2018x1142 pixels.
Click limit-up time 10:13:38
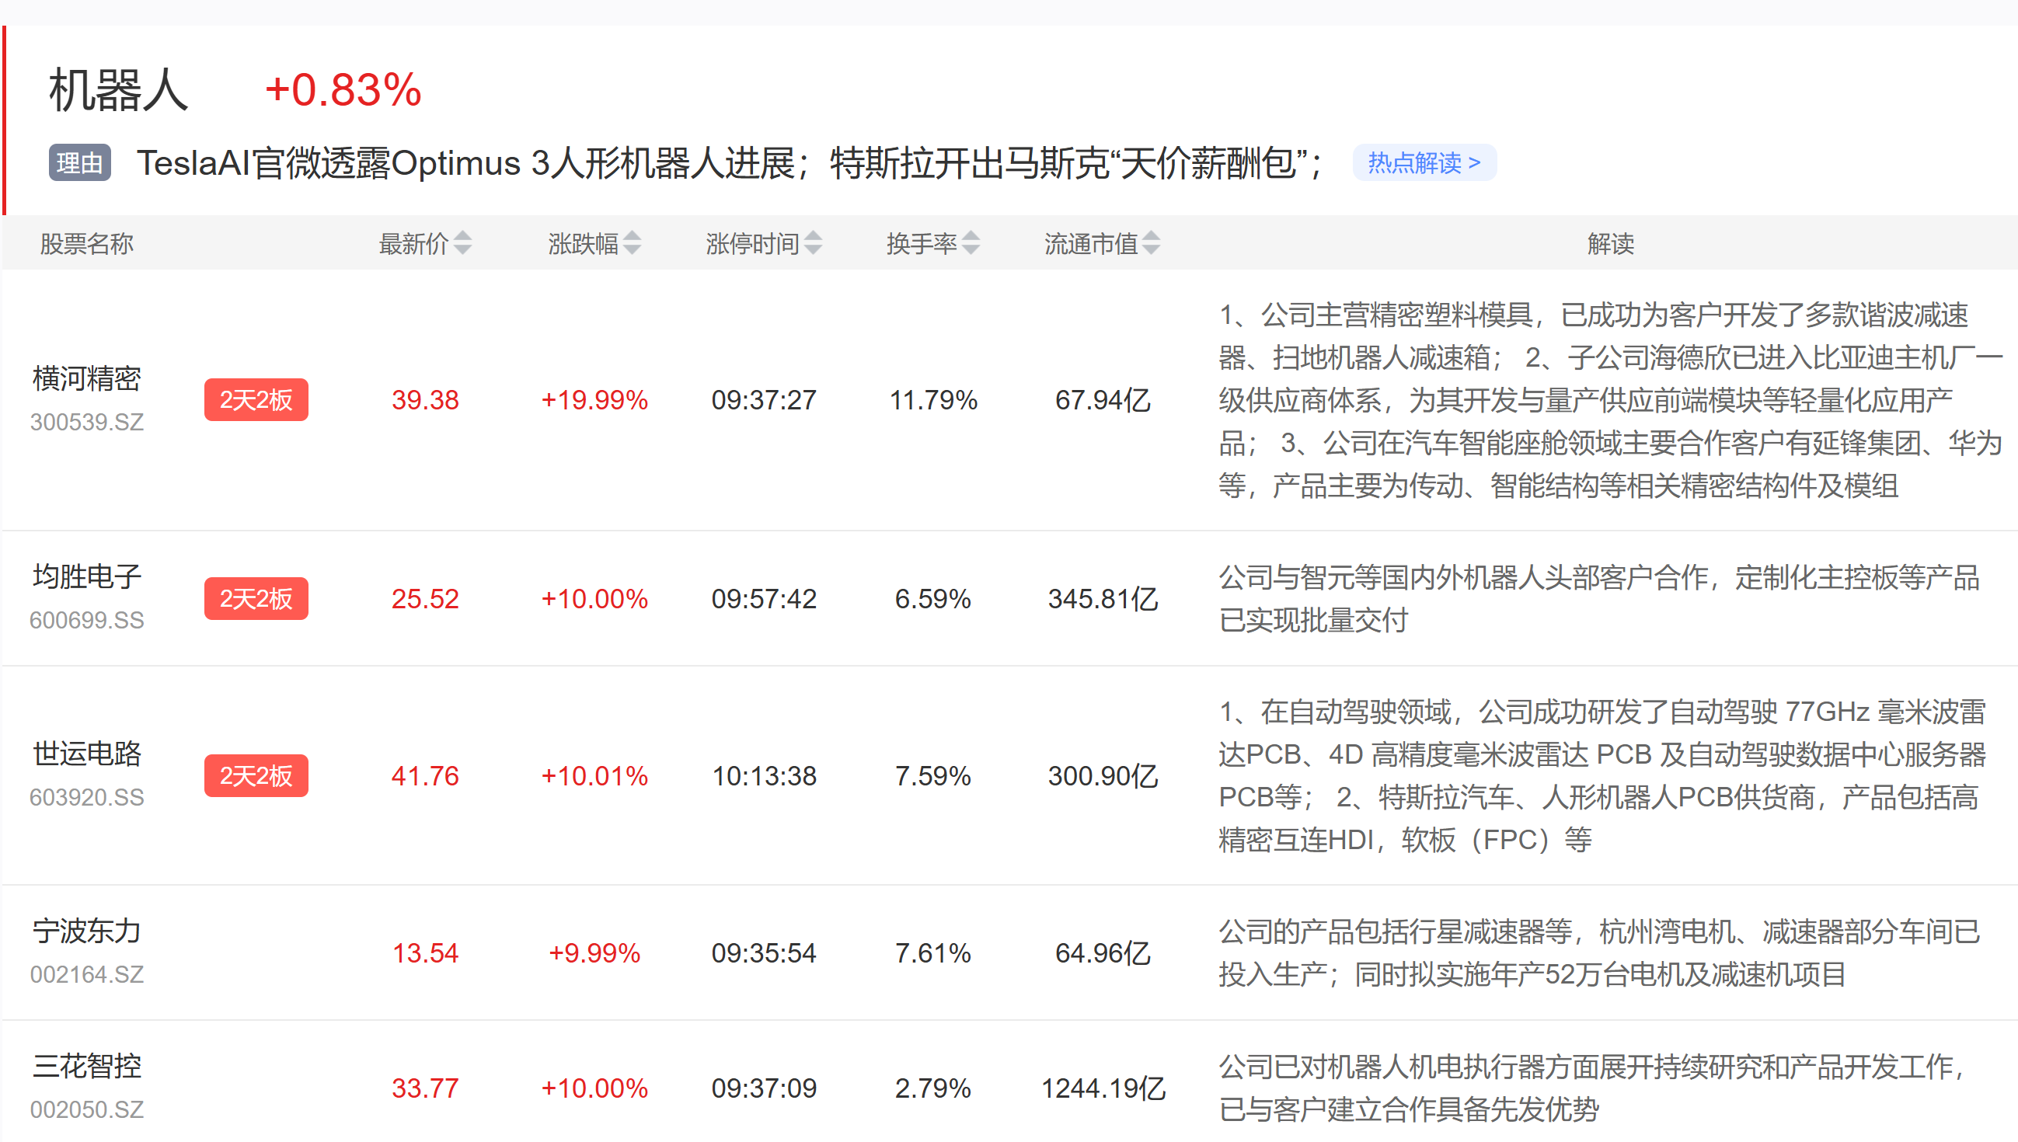[764, 776]
